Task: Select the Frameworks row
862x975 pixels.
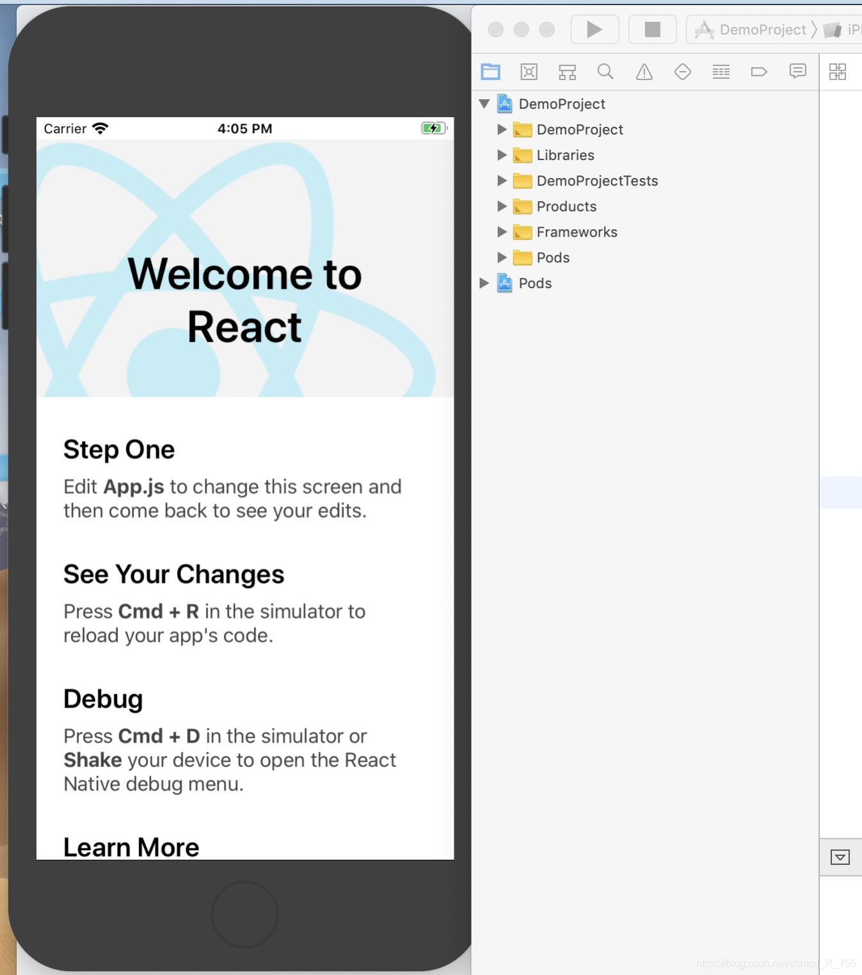Action: click(x=645, y=232)
